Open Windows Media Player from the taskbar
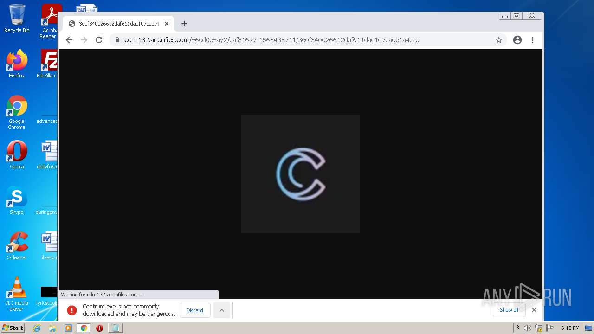Screen dimensions: 594x334 click(68, 328)
